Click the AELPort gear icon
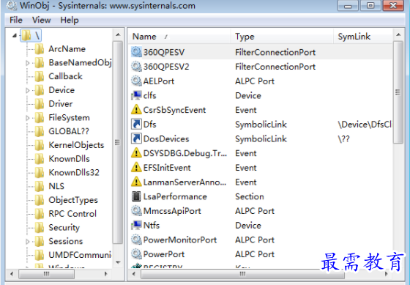This screenshot has width=410, height=285. (136, 81)
